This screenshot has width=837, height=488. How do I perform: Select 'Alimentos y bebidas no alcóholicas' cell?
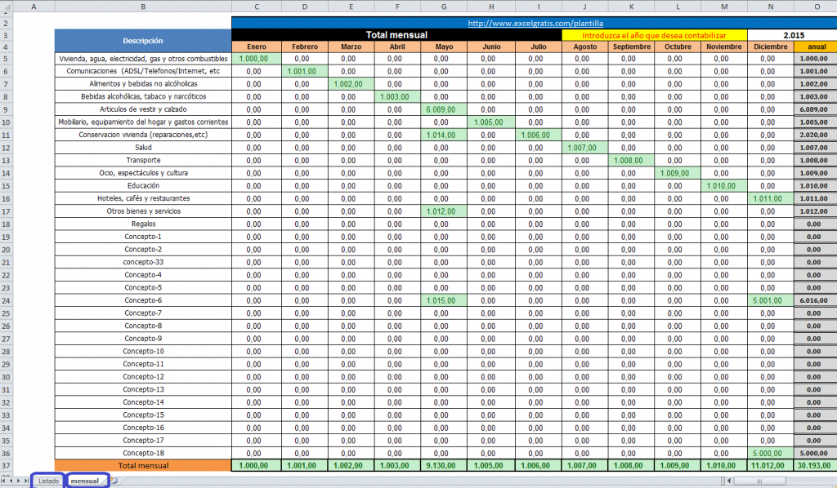(x=143, y=84)
